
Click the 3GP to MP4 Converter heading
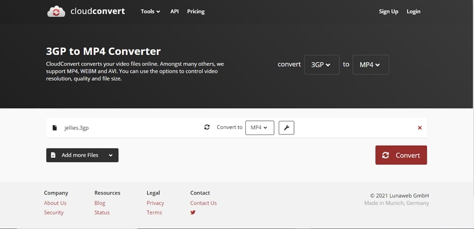103,51
